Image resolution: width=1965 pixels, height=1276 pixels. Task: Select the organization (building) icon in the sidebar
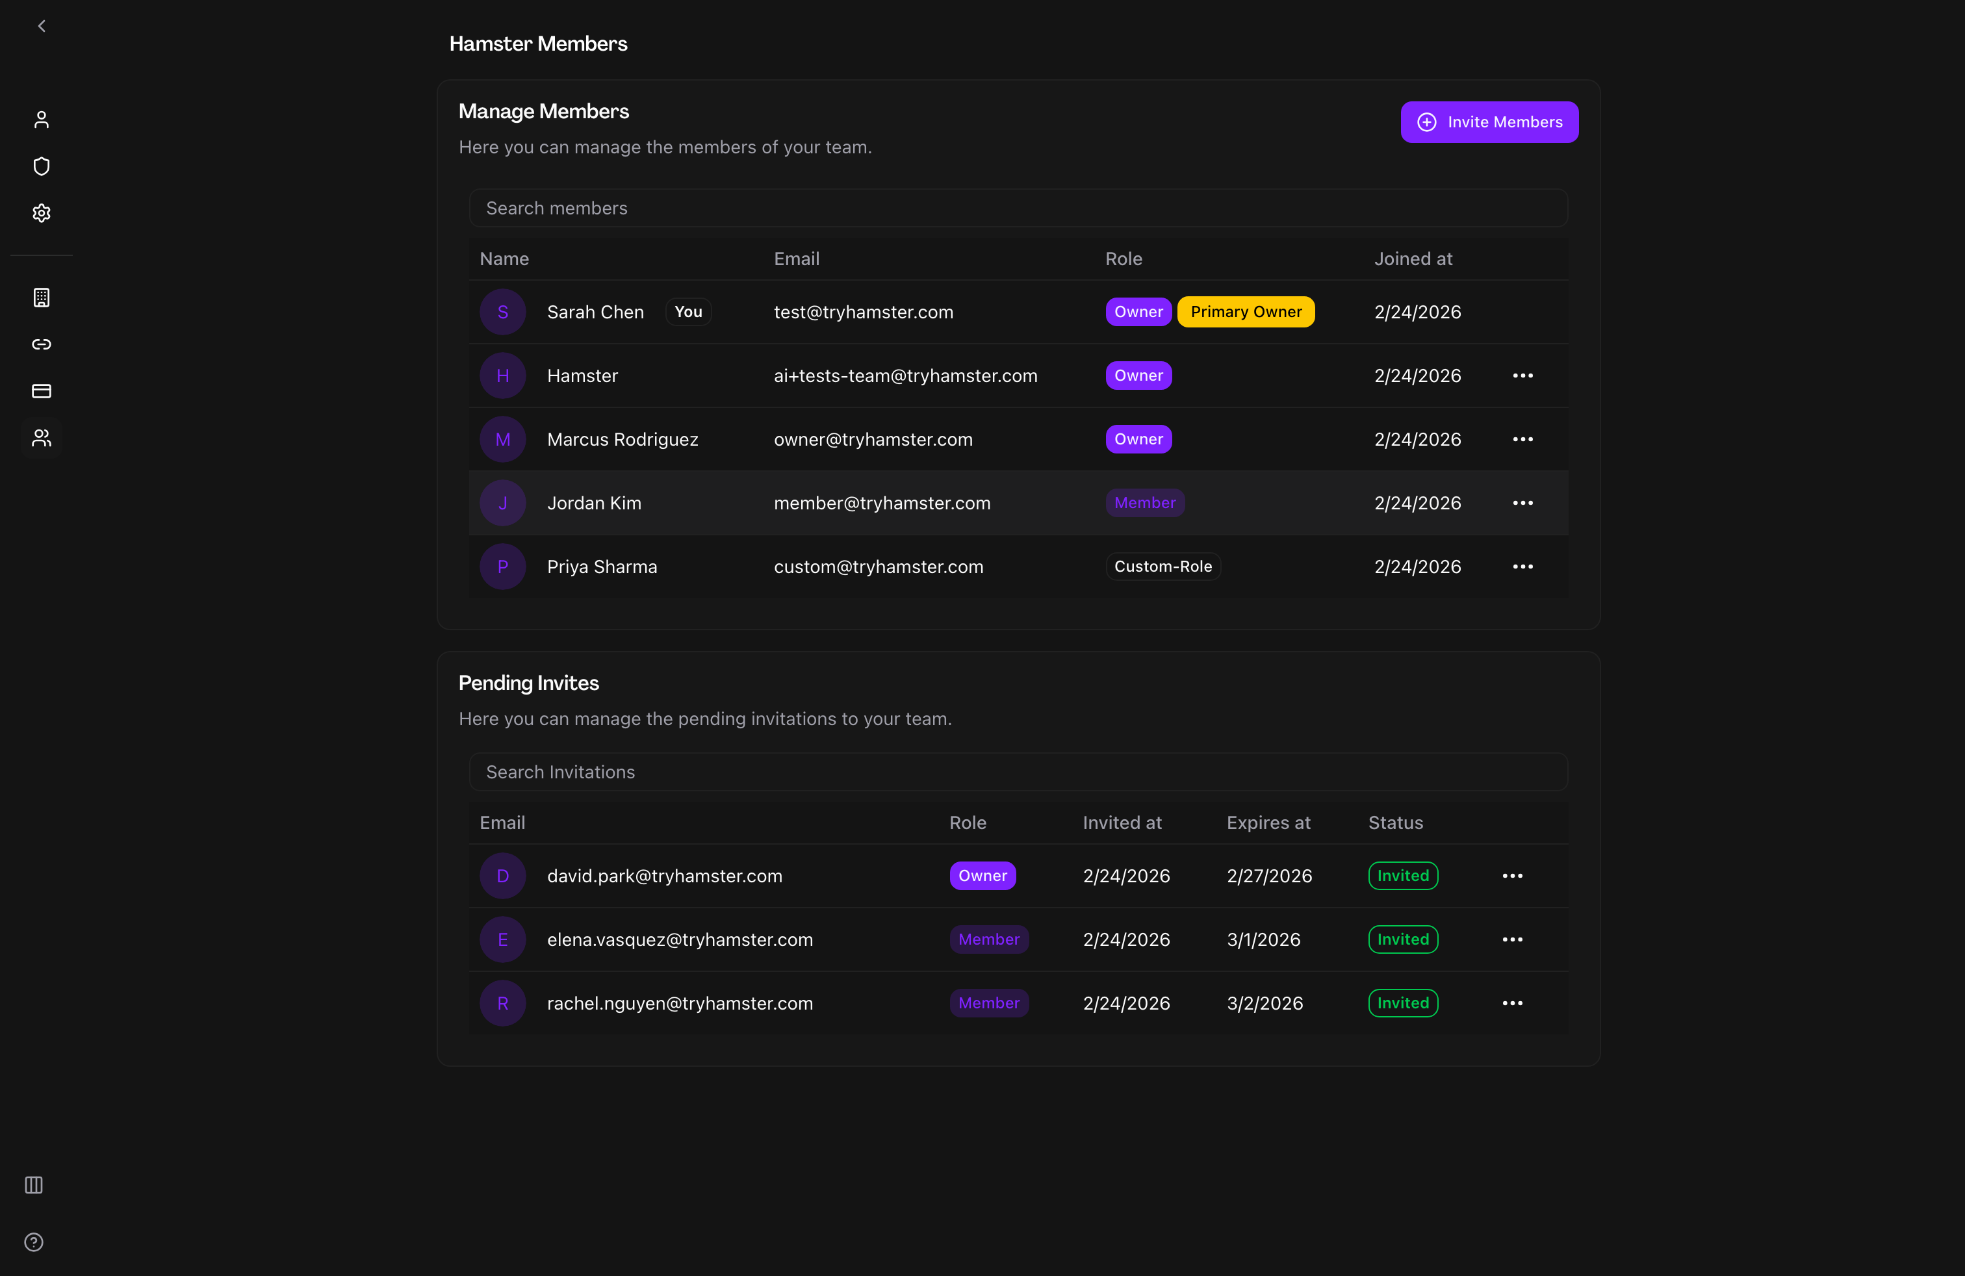click(x=40, y=298)
